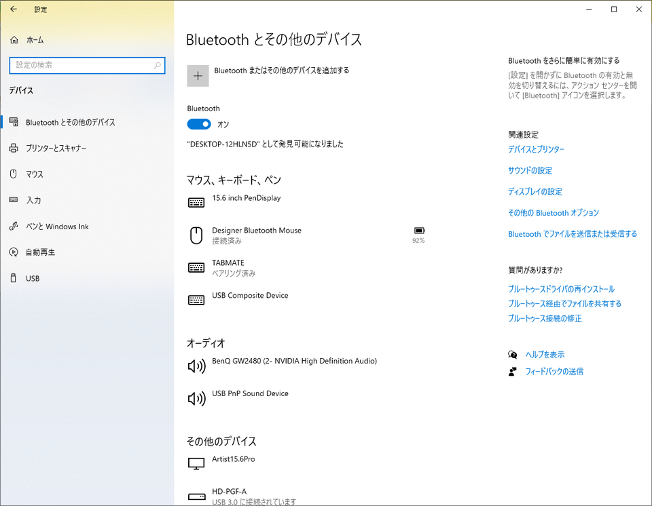The image size is (652, 506).
Task: Click Bluetooth またはその他のデバイスを追加する
Action: (281, 71)
